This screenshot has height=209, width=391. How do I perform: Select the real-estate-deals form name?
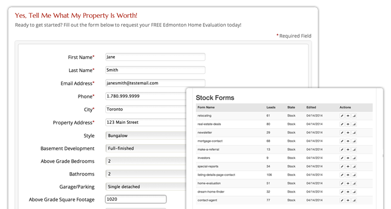click(x=209, y=124)
